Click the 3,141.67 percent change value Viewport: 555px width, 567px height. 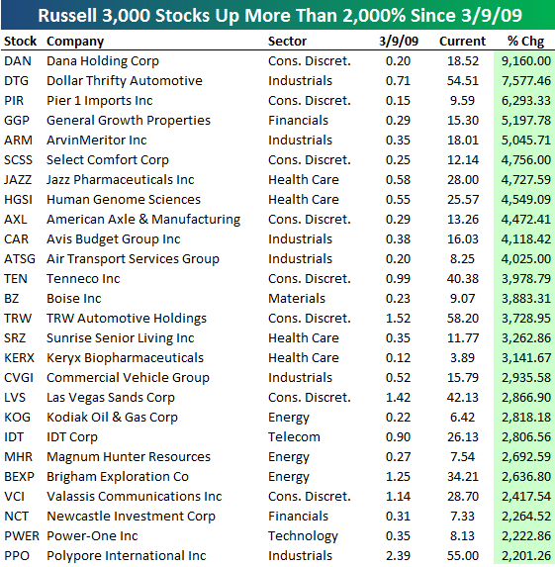(x=526, y=358)
